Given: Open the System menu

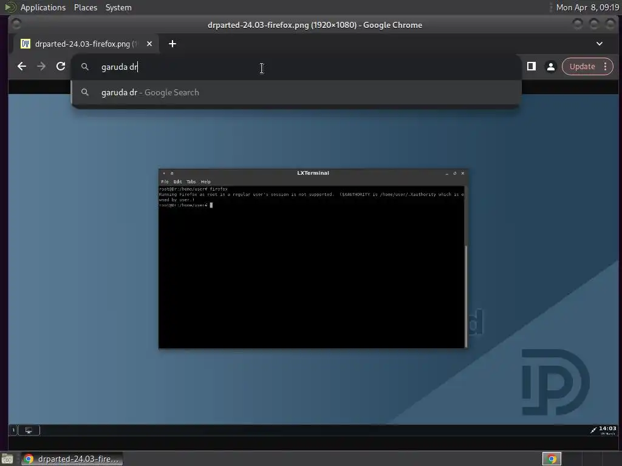Looking at the screenshot, I should point(118,7).
